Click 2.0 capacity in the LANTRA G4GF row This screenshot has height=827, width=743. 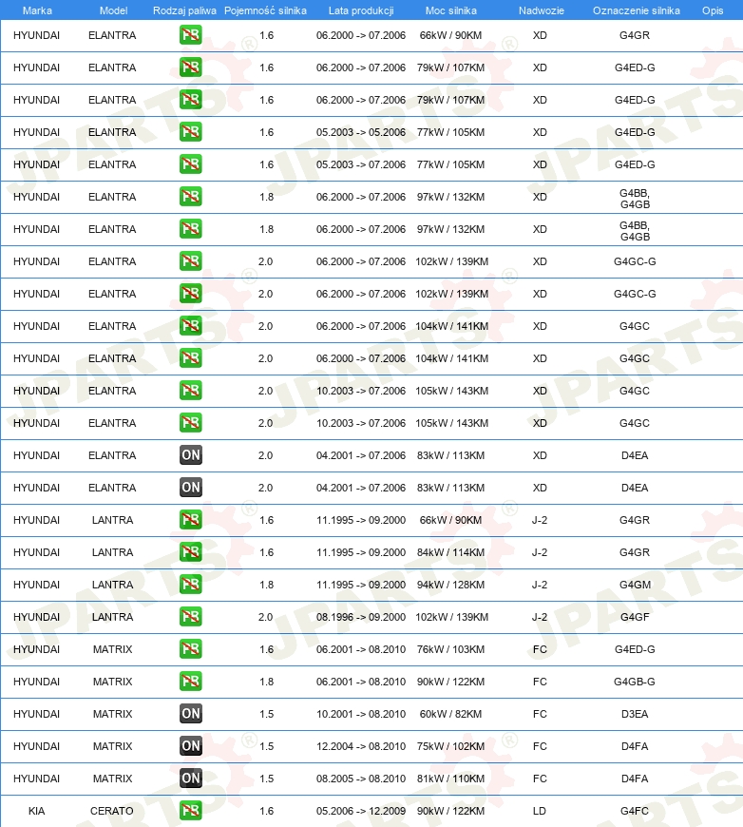click(265, 617)
